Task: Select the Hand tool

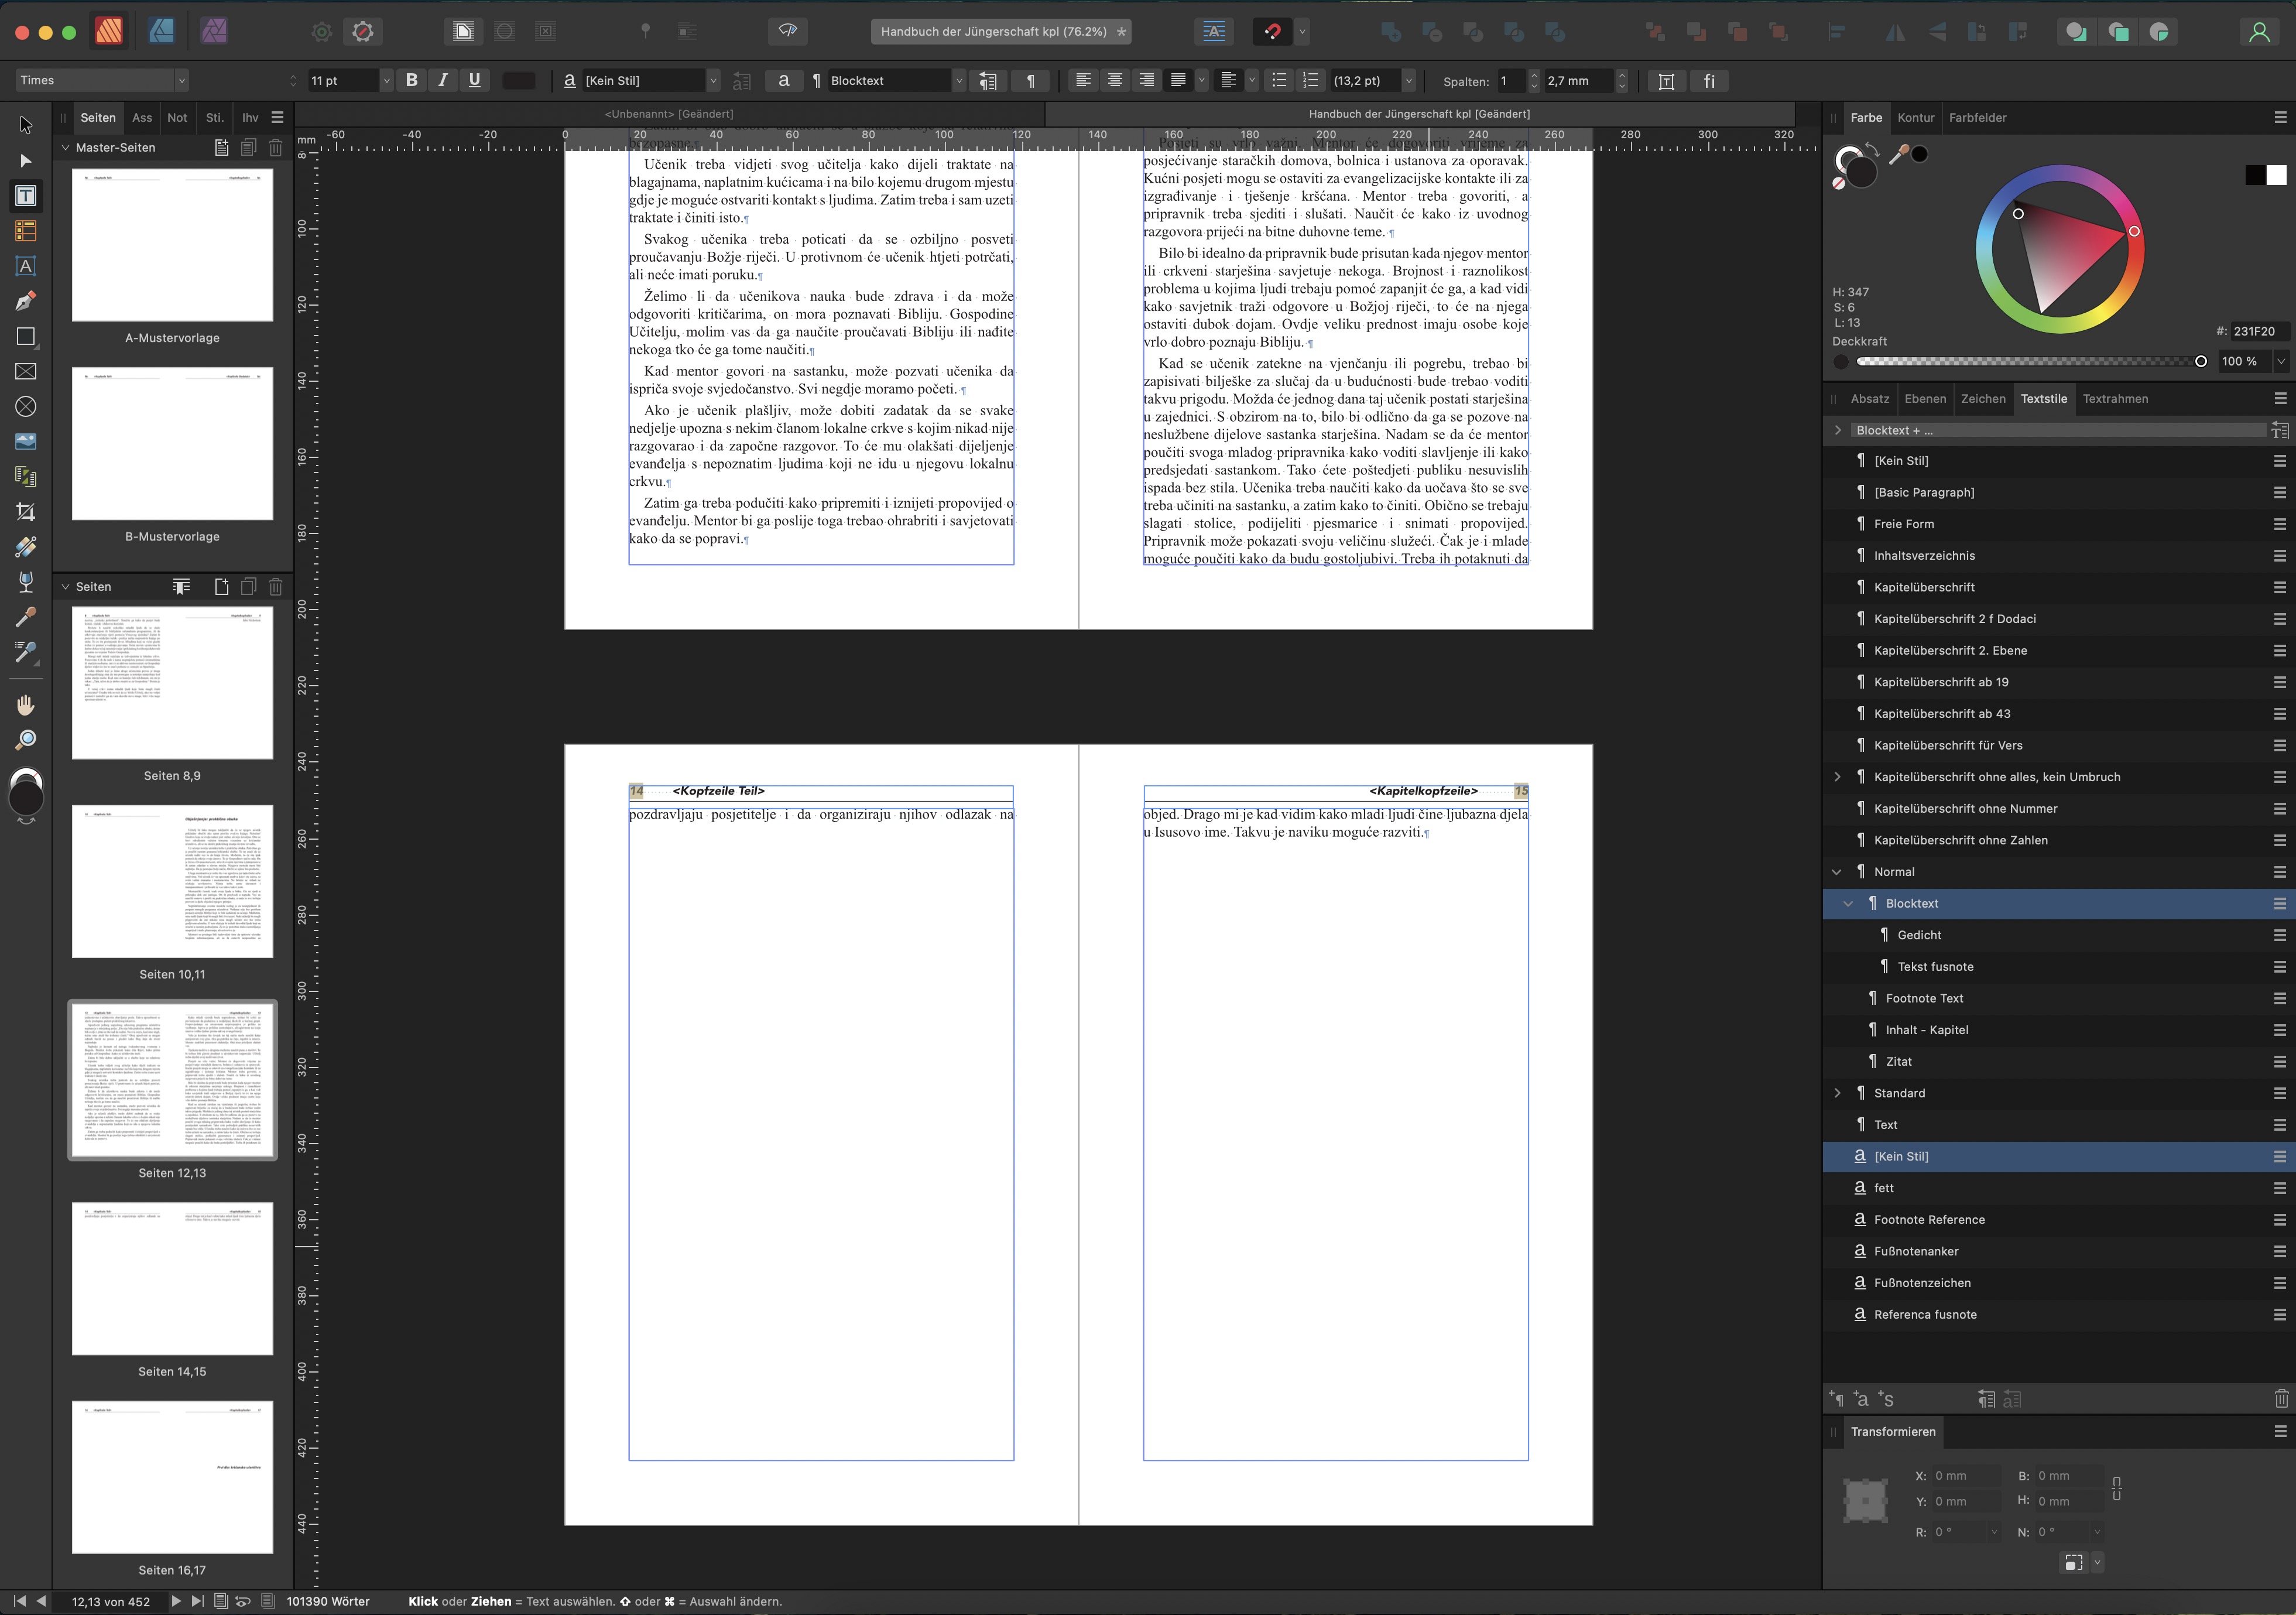Action: [26, 704]
